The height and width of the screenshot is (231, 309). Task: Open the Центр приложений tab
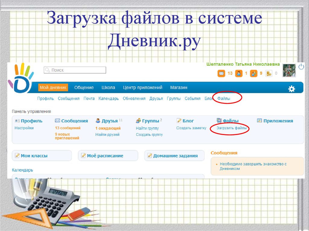142,88
